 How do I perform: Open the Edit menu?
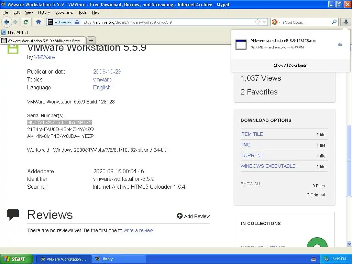pos(16,12)
